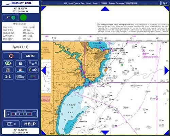This screenshot has height=136, width=170.
Task: Click the moon and sun icon
Action: [x=33, y=70]
